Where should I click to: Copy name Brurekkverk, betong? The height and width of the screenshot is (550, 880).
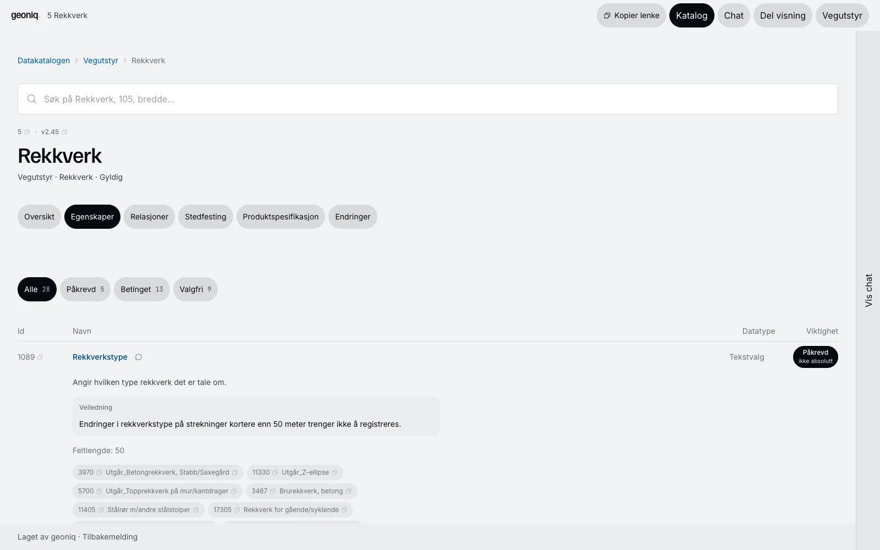pos(349,491)
